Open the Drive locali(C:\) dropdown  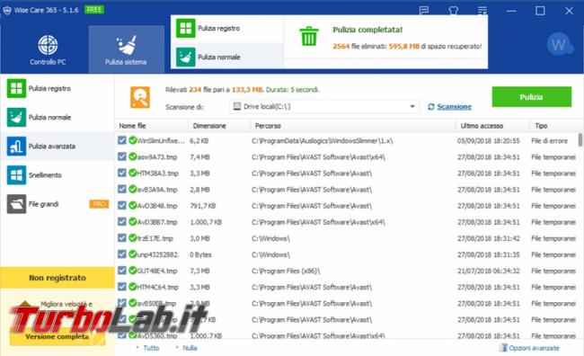pyautogui.click(x=324, y=107)
